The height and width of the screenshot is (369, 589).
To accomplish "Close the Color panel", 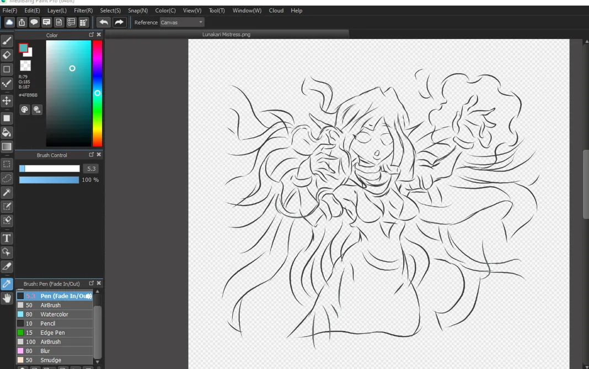I will pyautogui.click(x=99, y=35).
